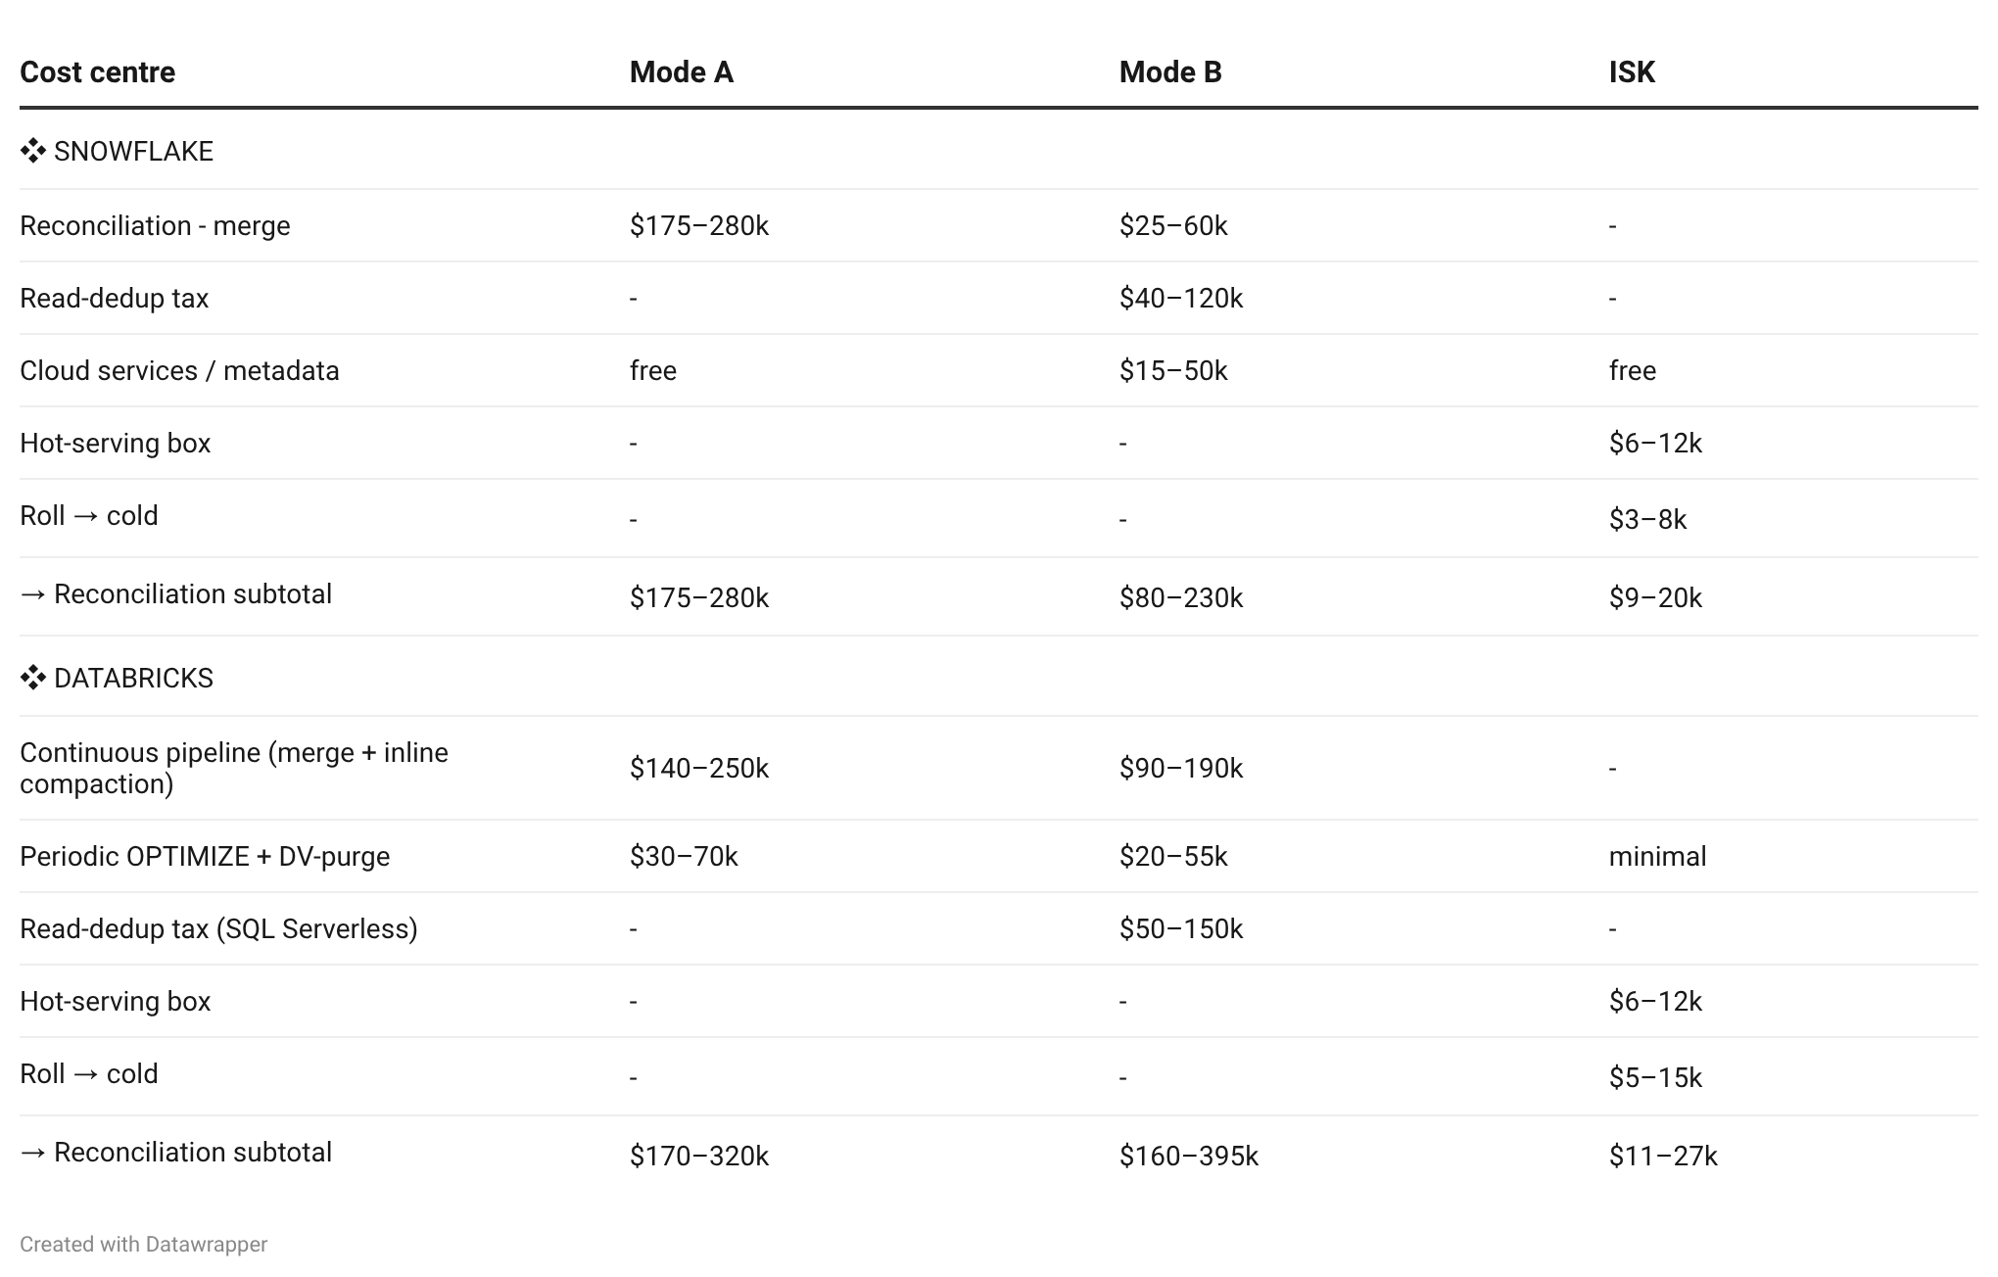Click the $160–395k Databricks subtotal cell

[x=1189, y=1156]
